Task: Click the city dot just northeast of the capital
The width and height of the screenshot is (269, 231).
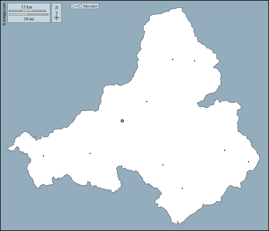Action: pyautogui.click(x=147, y=101)
